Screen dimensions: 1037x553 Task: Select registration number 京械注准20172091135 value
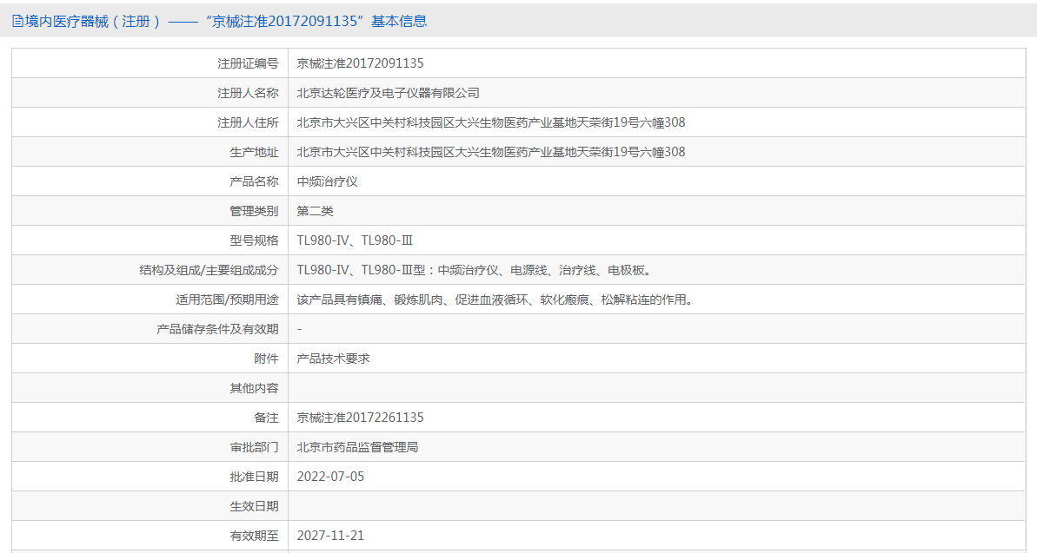click(x=361, y=63)
